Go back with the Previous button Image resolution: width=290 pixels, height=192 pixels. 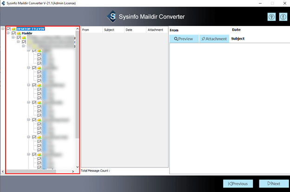click(x=238, y=184)
